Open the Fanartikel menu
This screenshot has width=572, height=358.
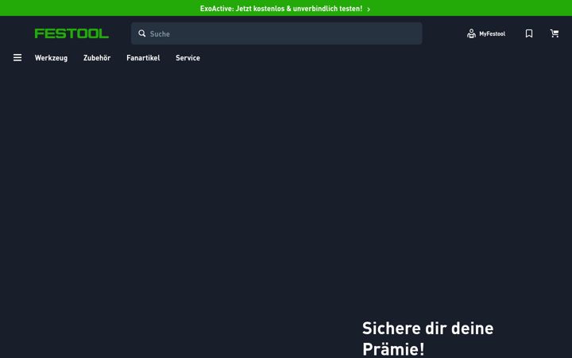pyautogui.click(x=143, y=58)
